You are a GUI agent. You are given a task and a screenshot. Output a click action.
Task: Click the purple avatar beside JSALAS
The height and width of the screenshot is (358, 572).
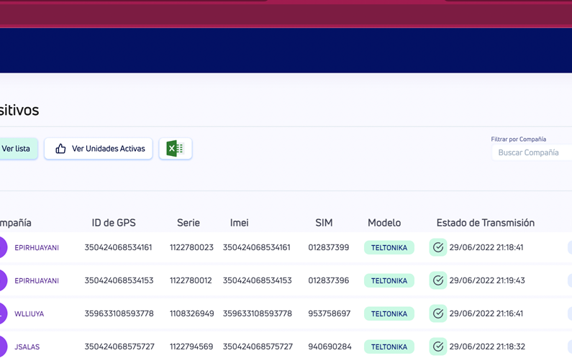pos(2,346)
